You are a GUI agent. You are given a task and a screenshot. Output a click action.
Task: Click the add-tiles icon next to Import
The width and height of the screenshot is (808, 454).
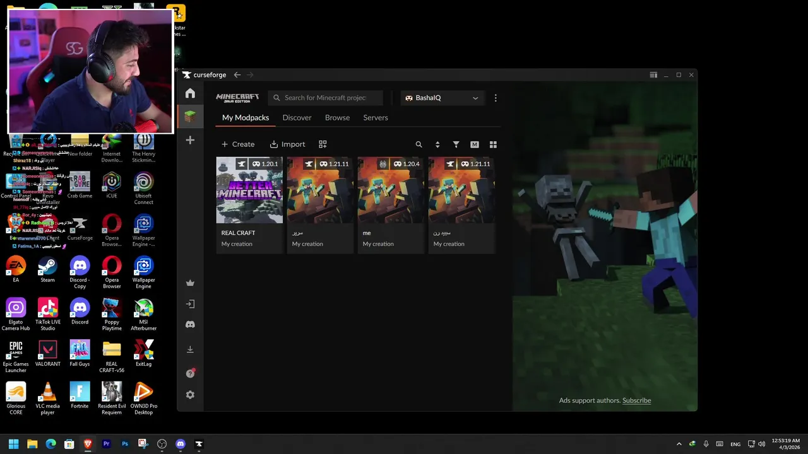[323, 144]
